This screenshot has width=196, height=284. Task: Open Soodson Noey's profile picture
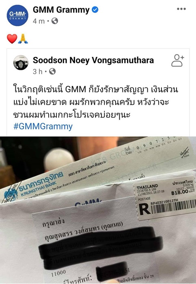21,62
